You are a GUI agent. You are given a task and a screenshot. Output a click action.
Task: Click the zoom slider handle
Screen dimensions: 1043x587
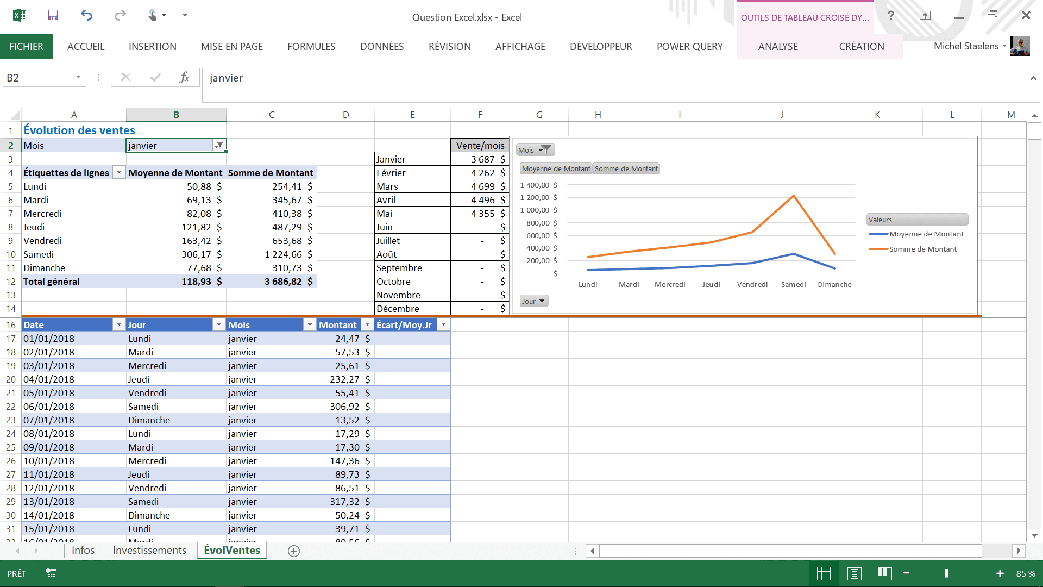click(x=946, y=573)
